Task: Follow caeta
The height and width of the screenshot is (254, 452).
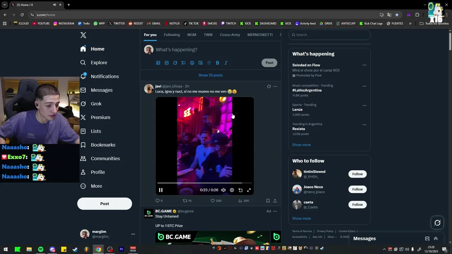Action: pos(357,205)
